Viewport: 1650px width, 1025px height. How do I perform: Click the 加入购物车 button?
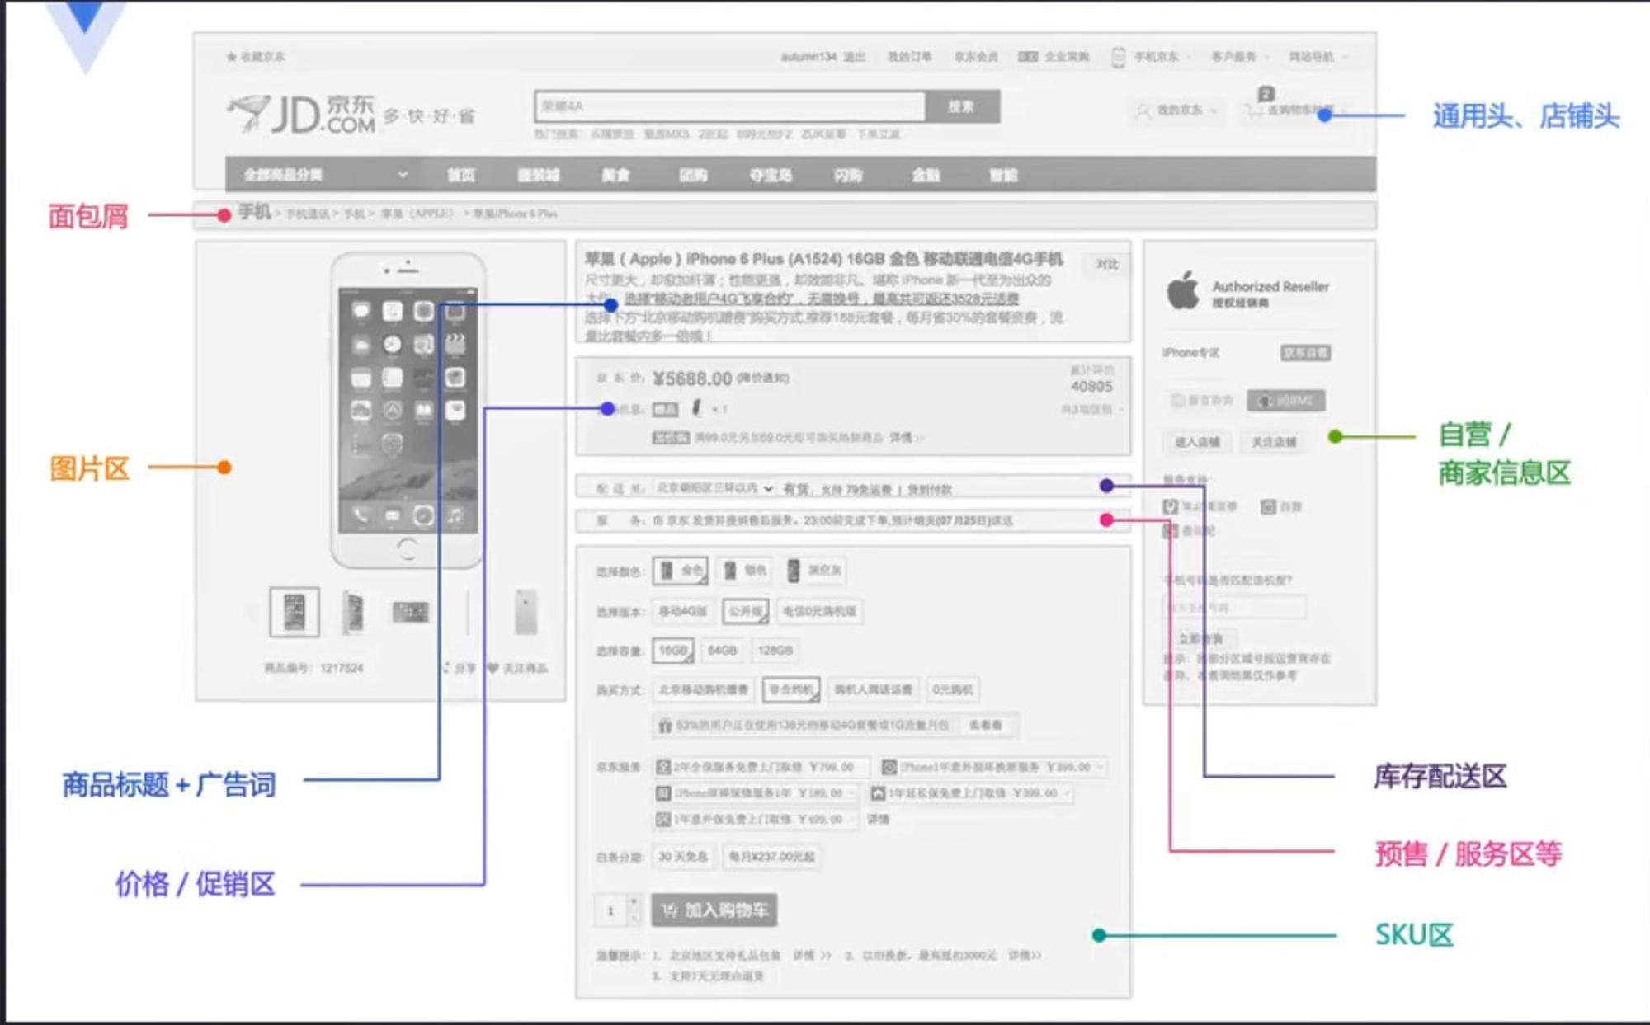(714, 910)
